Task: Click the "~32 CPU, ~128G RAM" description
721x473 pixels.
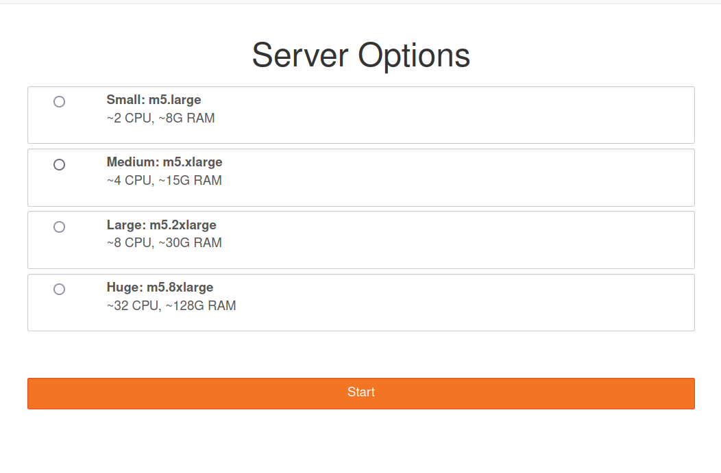Action: pyautogui.click(x=171, y=305)
